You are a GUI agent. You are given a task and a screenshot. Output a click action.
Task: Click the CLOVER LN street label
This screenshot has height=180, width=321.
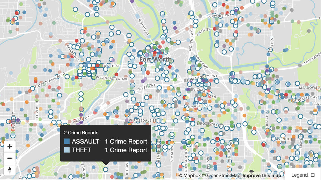37,111
